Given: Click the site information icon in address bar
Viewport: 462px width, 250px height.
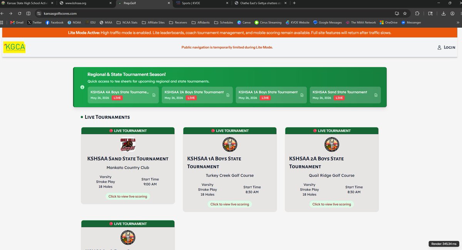Looking at the screenshot, I should (x=38, y=13).
